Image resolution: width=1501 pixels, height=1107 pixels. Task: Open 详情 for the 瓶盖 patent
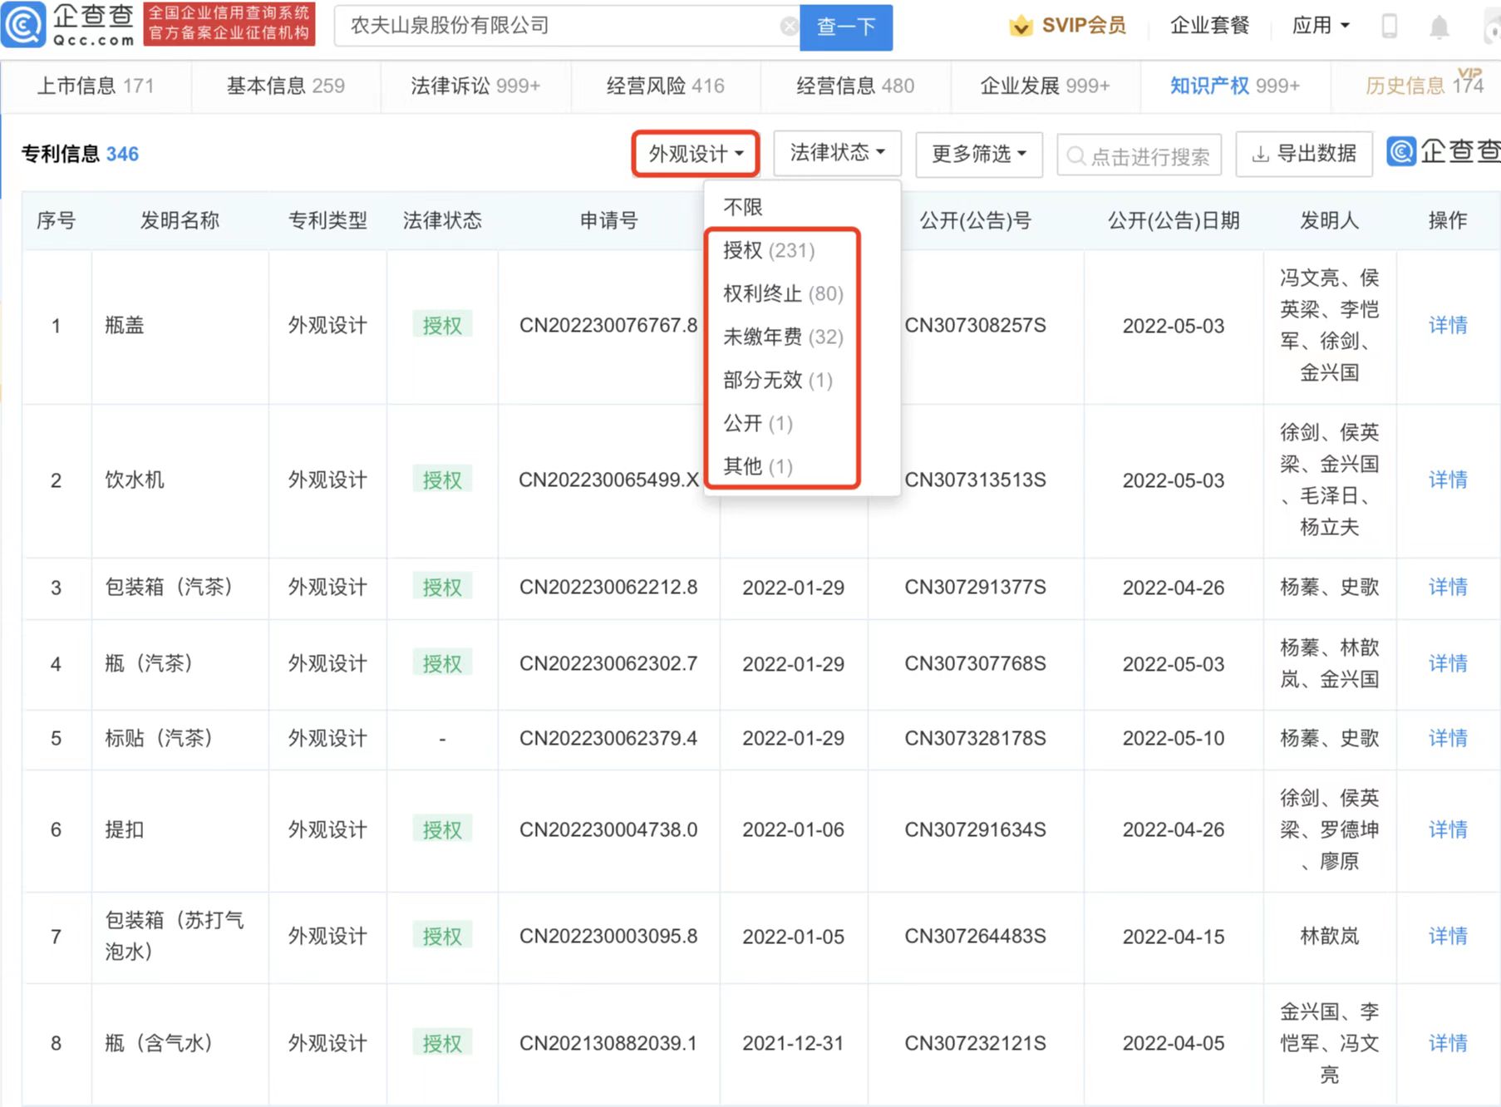pos(1448,325)
